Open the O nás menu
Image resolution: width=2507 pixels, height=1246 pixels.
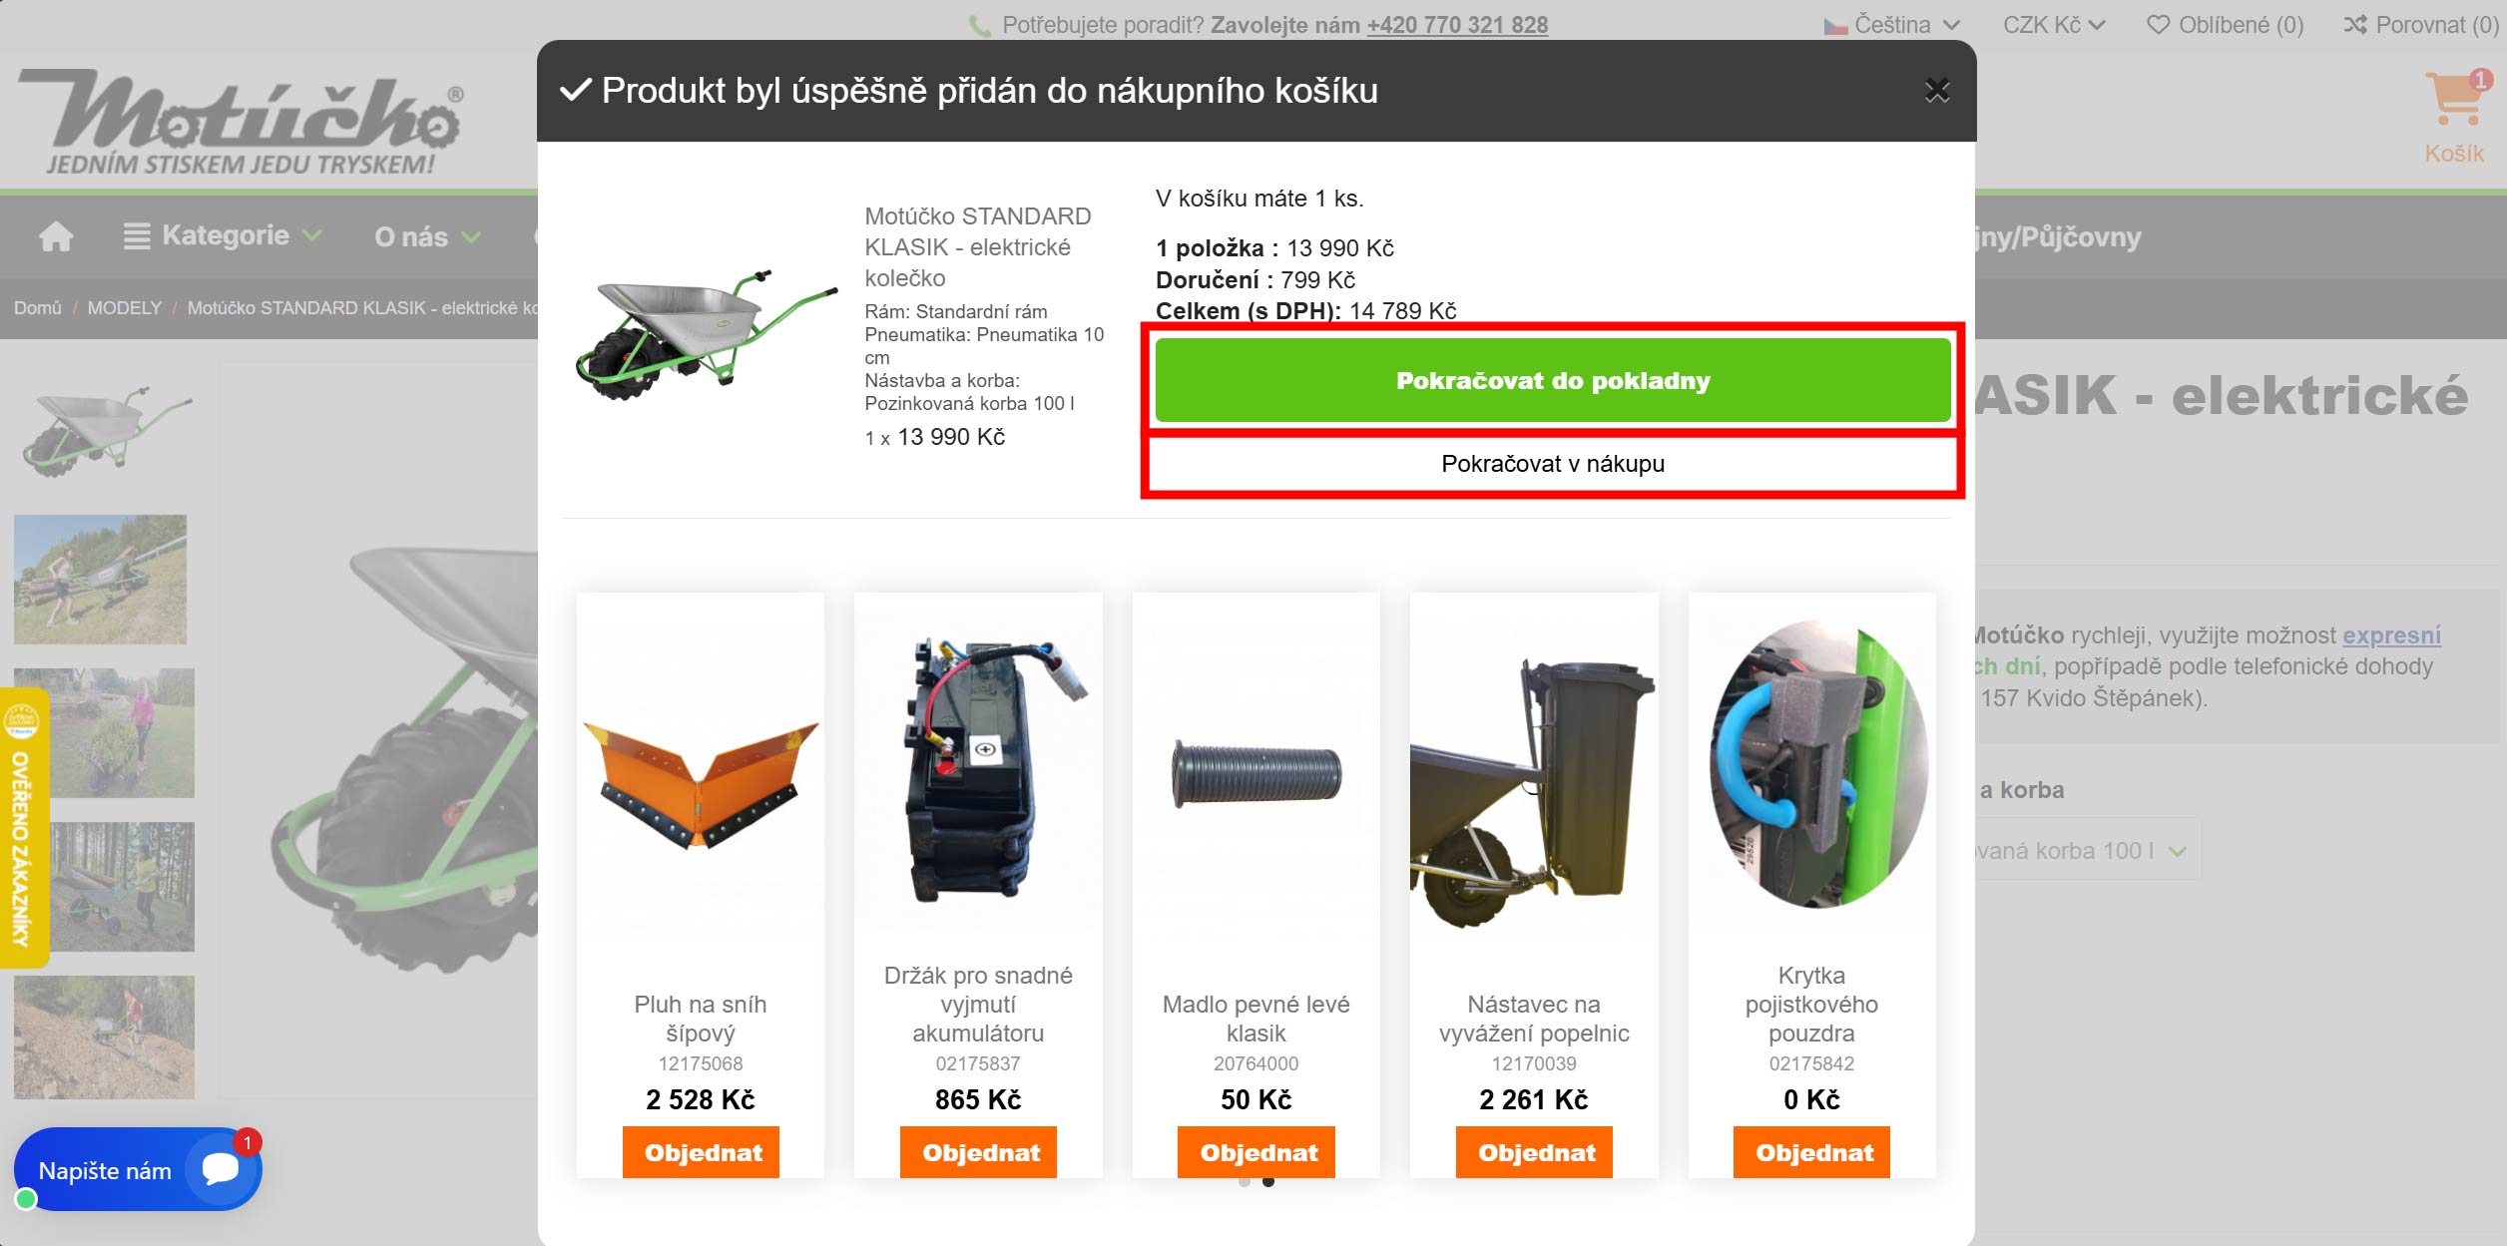[427, 236]
